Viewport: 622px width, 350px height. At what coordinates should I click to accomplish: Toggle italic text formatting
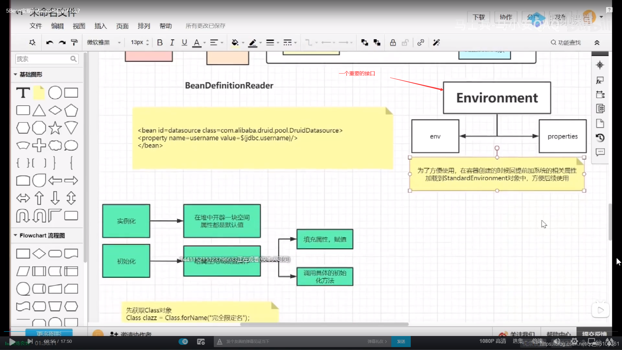[x=172, y=42]
